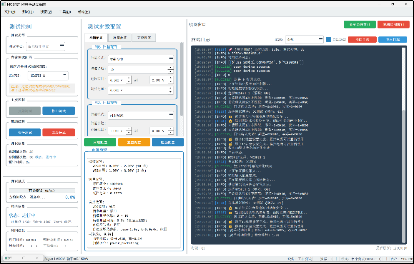Click the '[INFO] 0' log line

[x=212, y=75]
